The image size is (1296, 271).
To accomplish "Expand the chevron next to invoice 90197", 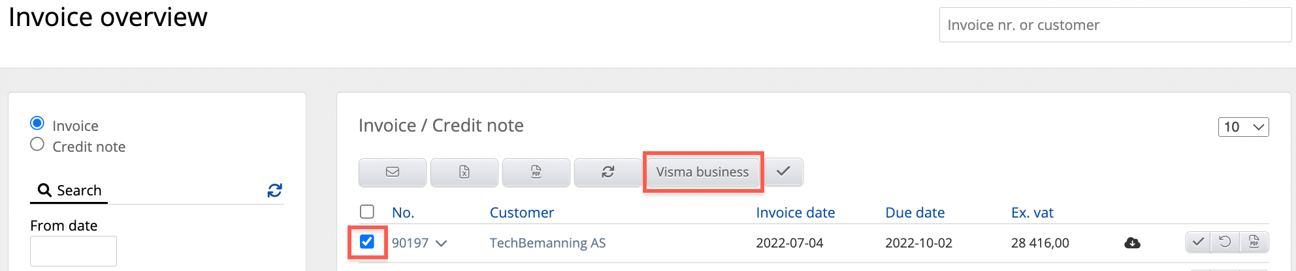I will tap(442, 244).
